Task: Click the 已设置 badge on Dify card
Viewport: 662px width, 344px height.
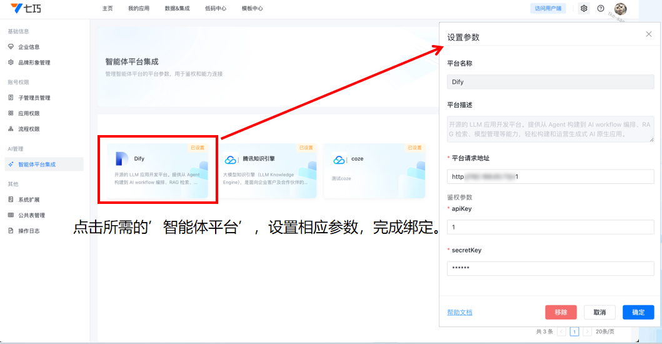Action: point(197,148)
